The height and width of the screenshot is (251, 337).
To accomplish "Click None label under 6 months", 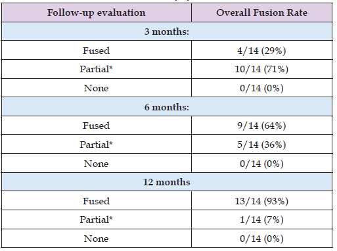I will (96, 164).
